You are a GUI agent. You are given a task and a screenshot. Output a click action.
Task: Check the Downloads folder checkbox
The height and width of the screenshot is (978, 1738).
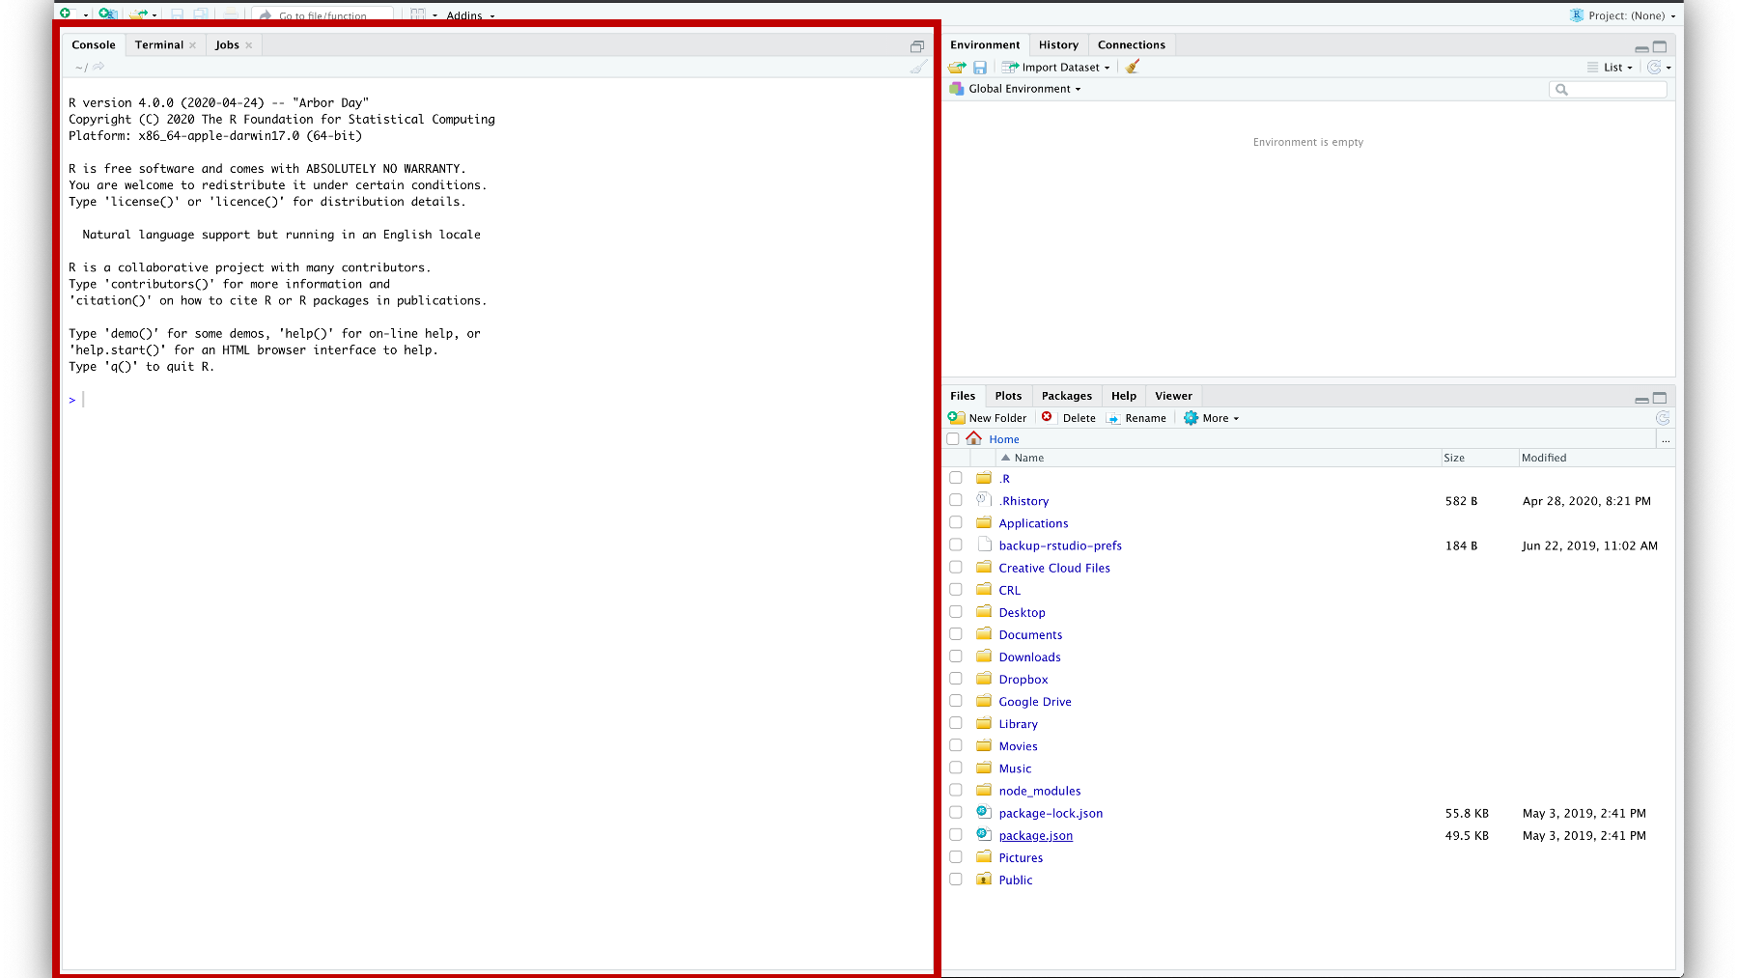[956, 657]
